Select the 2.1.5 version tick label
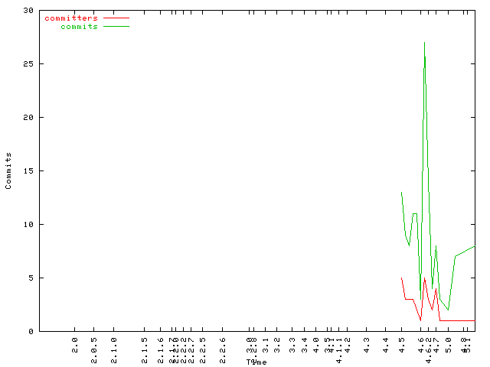 click(144, 343)
